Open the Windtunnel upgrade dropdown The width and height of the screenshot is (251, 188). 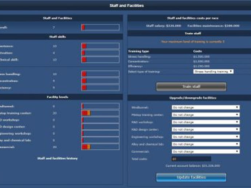(x=206, y=107)
